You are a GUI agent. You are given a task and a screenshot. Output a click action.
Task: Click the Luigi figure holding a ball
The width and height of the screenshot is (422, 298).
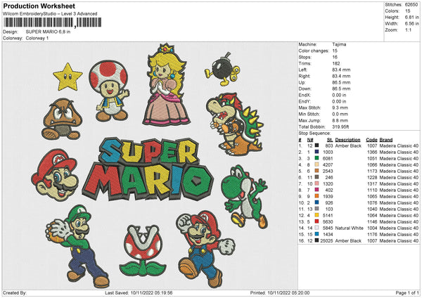pos(78,246)
